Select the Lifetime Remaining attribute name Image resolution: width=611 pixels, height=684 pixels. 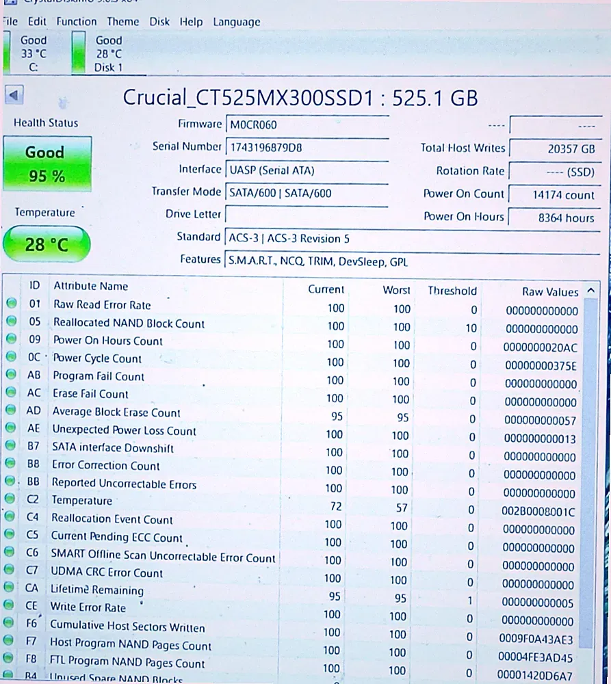[x=97, y=590]
